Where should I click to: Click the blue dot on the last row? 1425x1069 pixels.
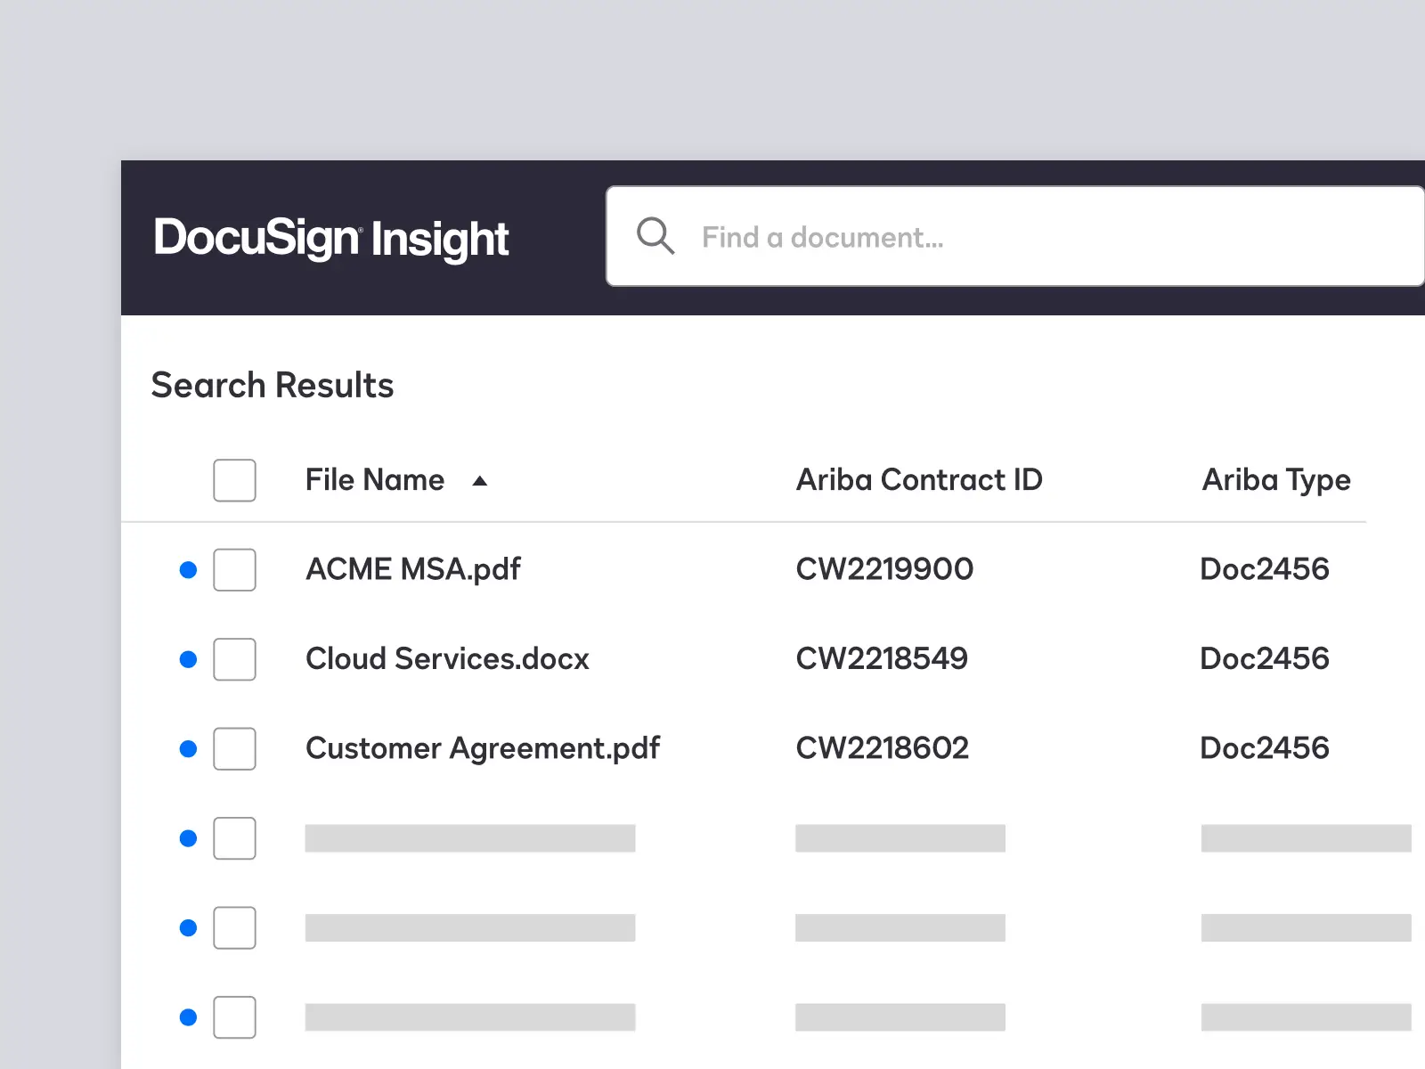[188, 1017]
